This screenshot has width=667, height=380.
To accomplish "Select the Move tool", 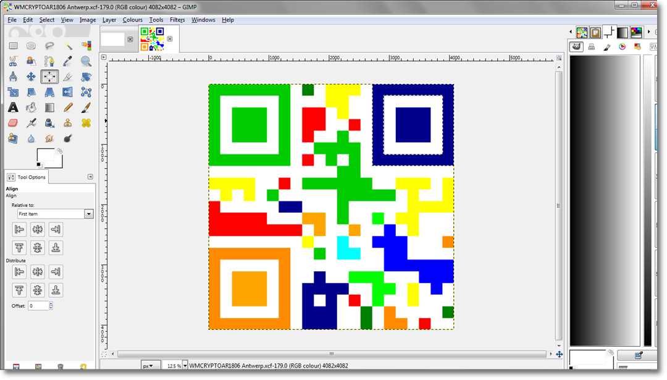I will pyautogui.click(x=31, y=77).
